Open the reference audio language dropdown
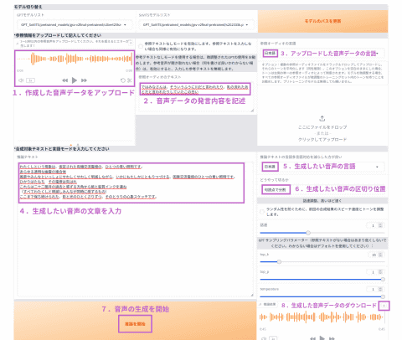Viewport: 402px width, 340px height. click(x=322, y=54)
